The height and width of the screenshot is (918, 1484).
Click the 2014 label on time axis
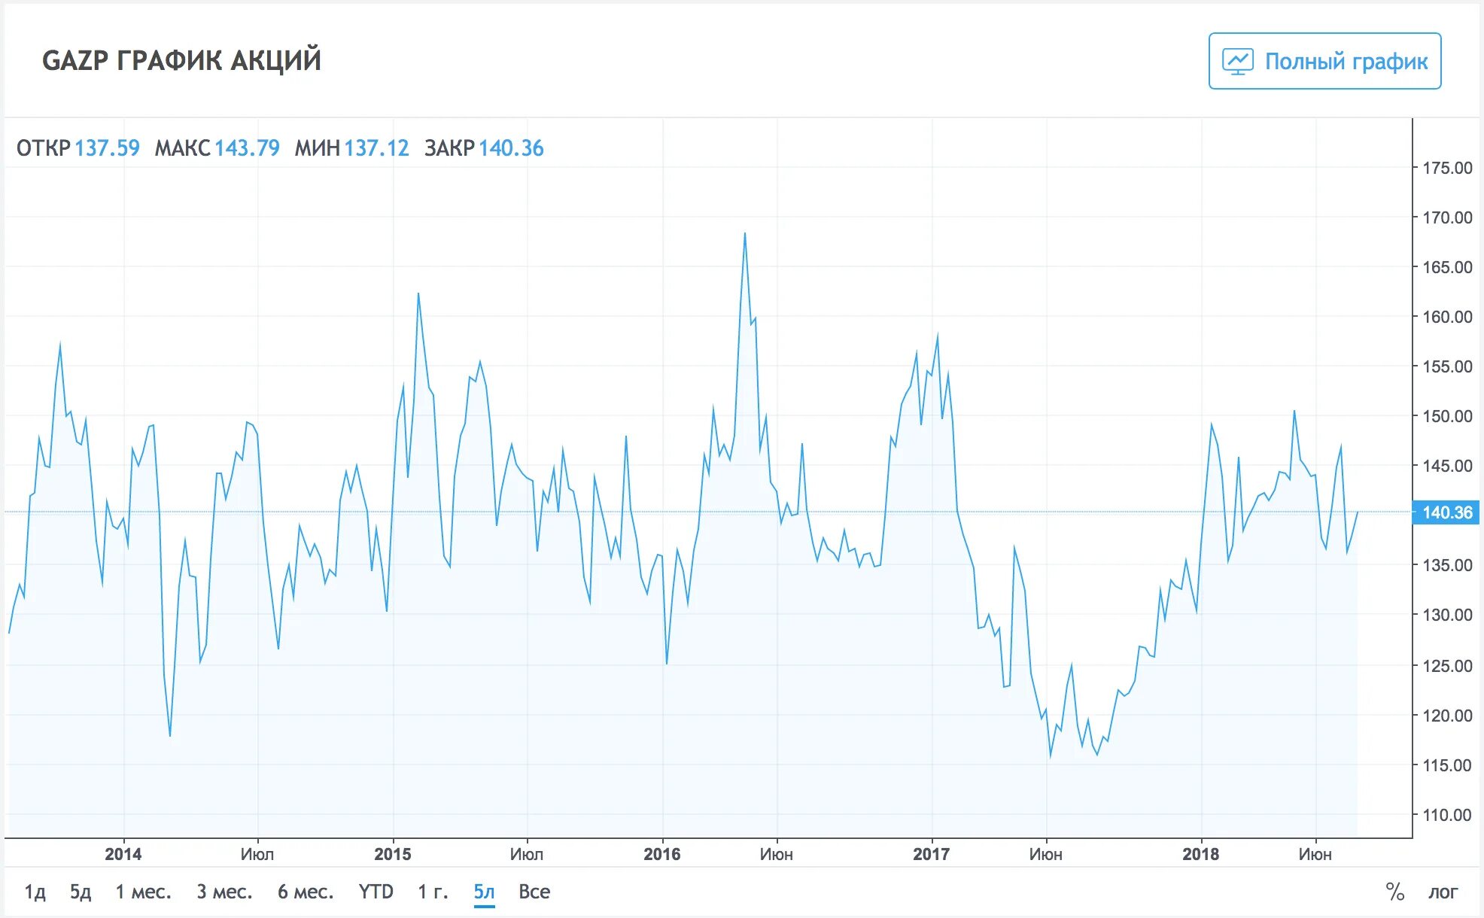[x=123, y=854]
